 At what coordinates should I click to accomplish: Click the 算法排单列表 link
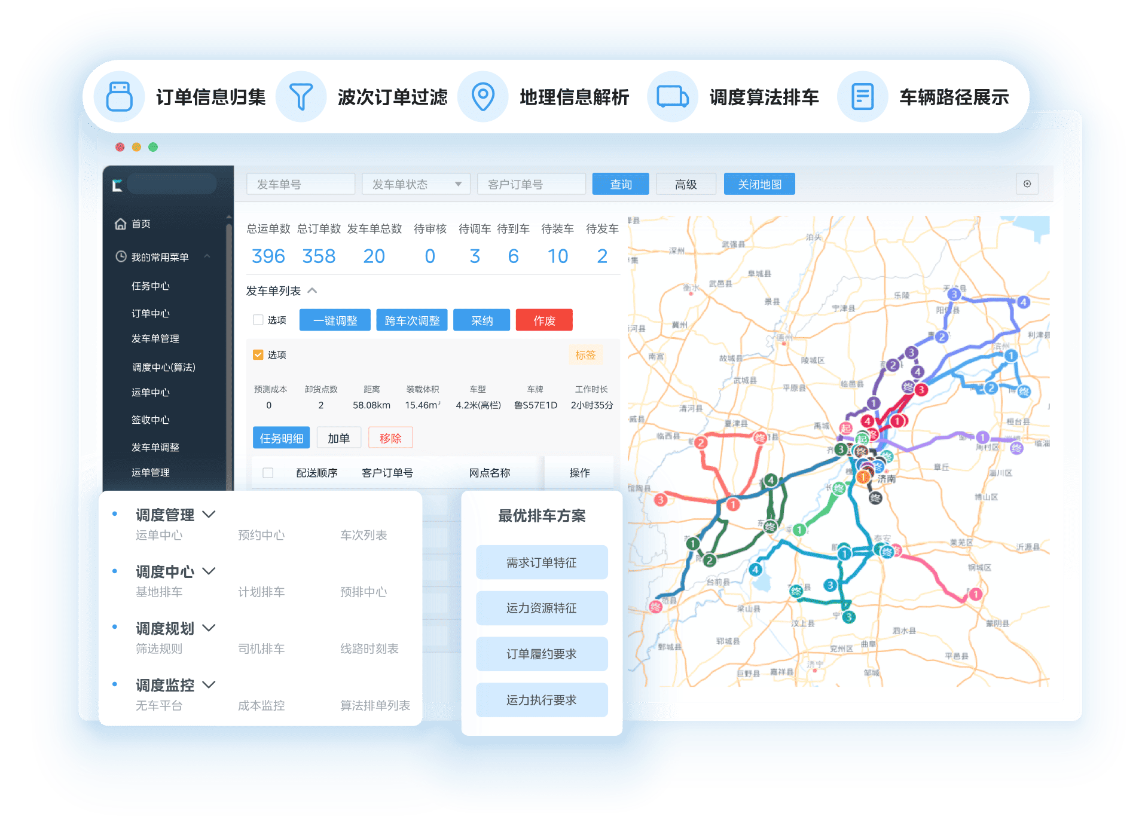(375, 705)
